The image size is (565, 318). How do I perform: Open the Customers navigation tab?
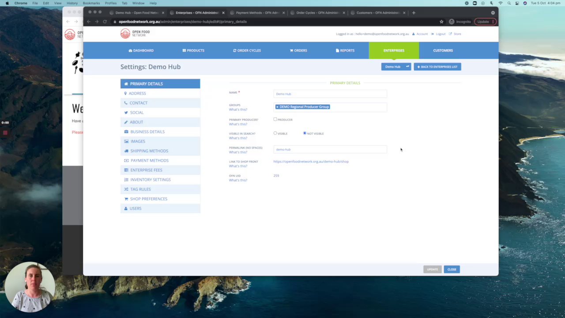(443, 50)
